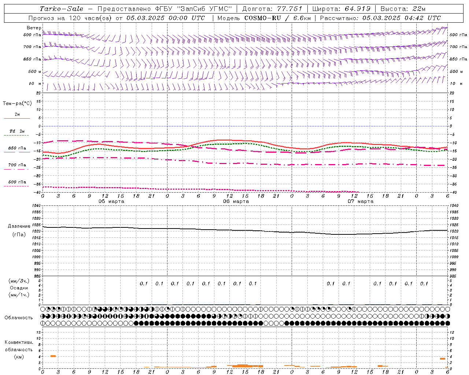Click the '(км)' convective height unit label

(x=19, y=357)
